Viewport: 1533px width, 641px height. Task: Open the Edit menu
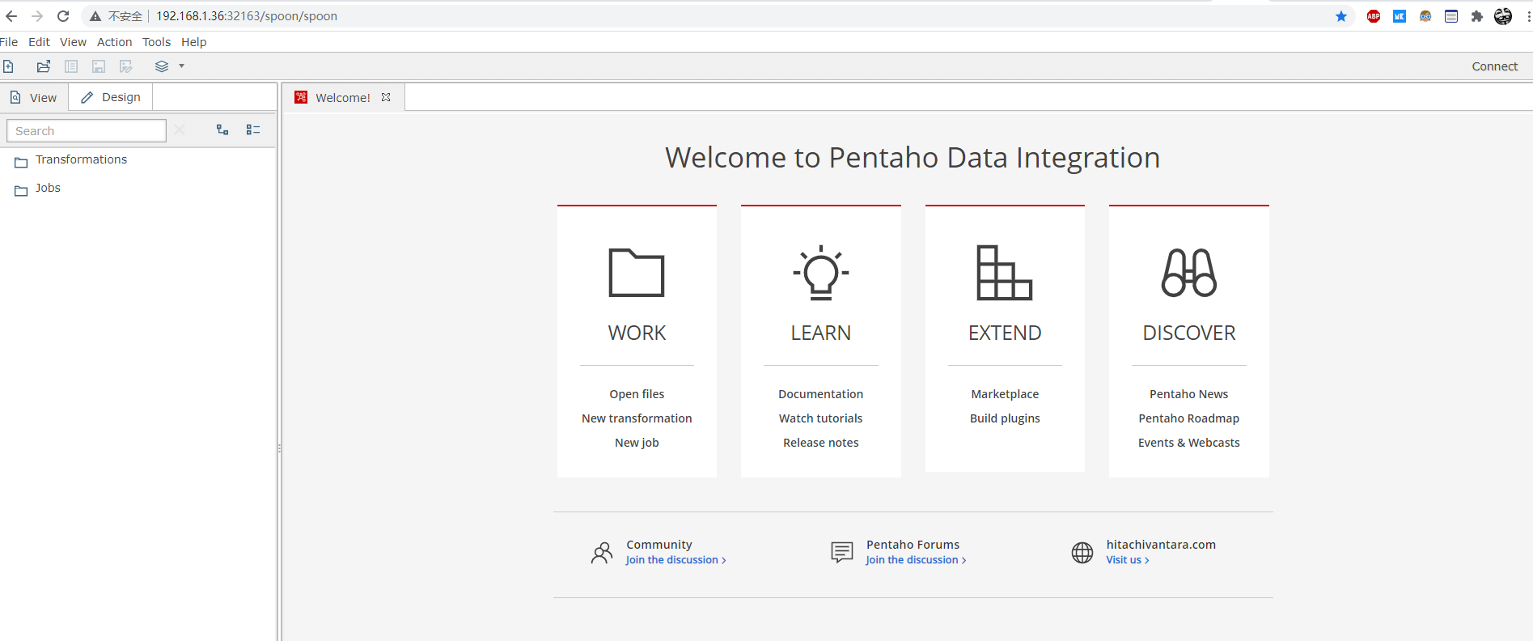[39, 42]
